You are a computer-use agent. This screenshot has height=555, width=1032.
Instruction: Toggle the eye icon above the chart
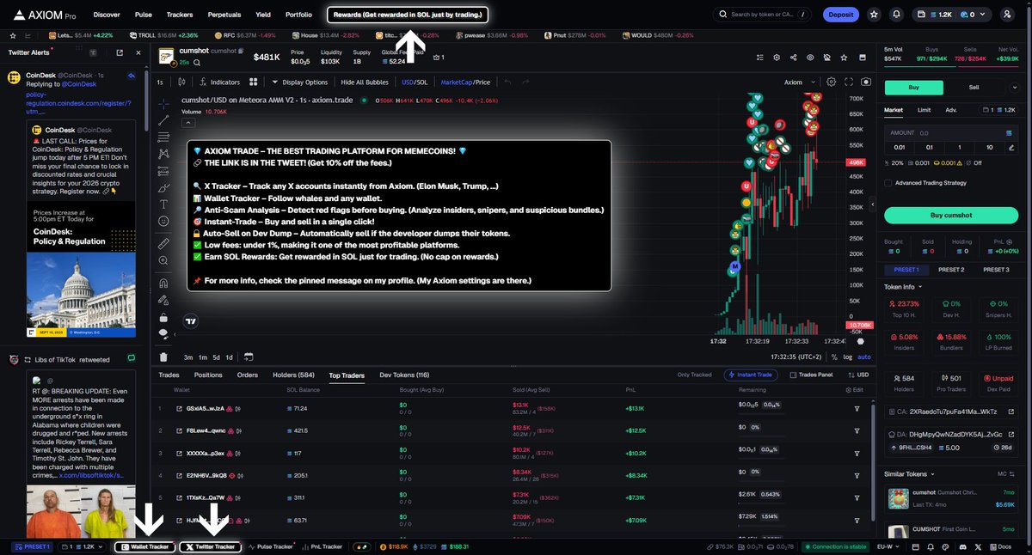point(810,57)
